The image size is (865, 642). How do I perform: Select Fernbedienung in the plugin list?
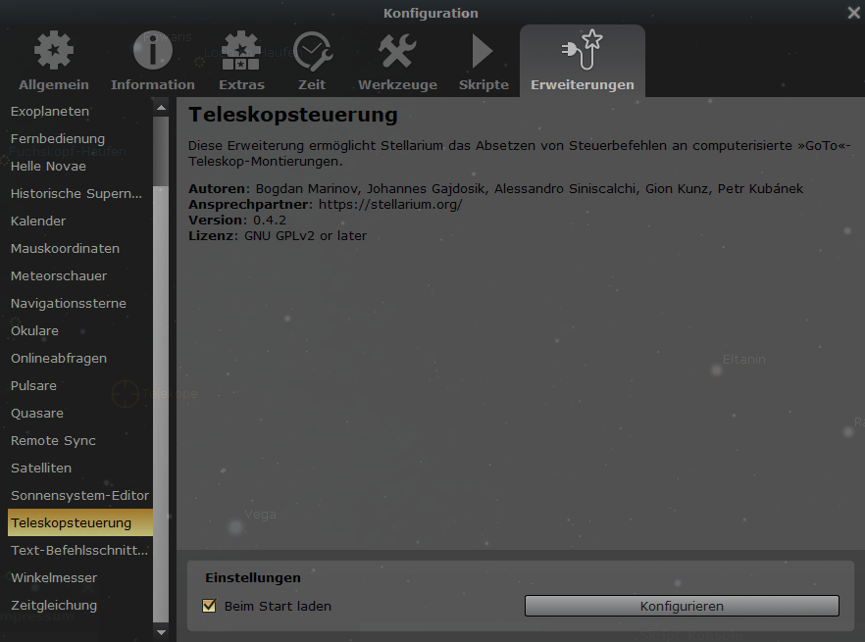(80, 138)
